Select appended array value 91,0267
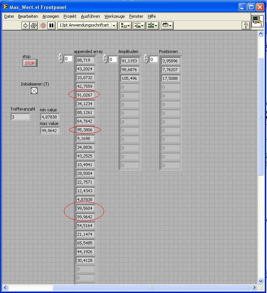This screenshot has height=293, width=267. [85, 95]
